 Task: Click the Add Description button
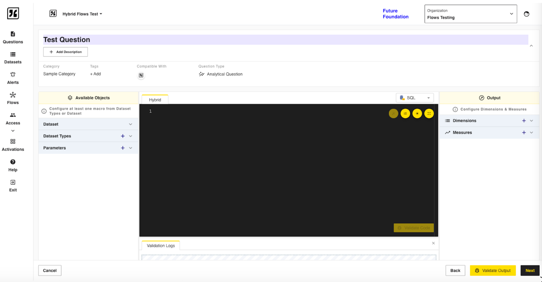pos(65,52)
